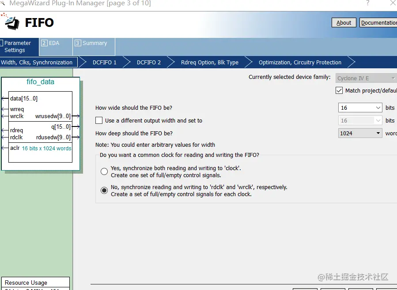Select 'Yes, synchronize both' common clock option
This screenshot has width=397, height=290.
pyautogui.click(x=104, y=171)
